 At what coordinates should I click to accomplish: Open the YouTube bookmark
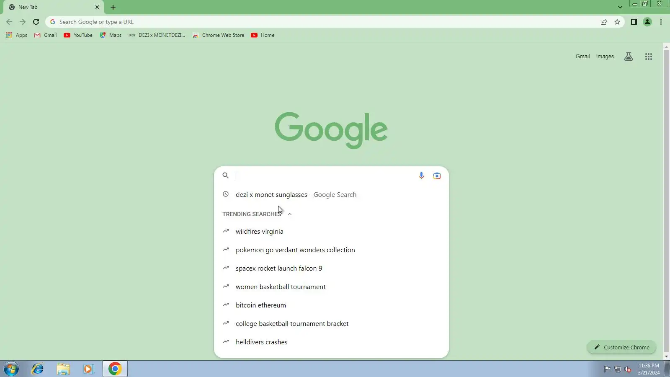[x=78, y=35]
